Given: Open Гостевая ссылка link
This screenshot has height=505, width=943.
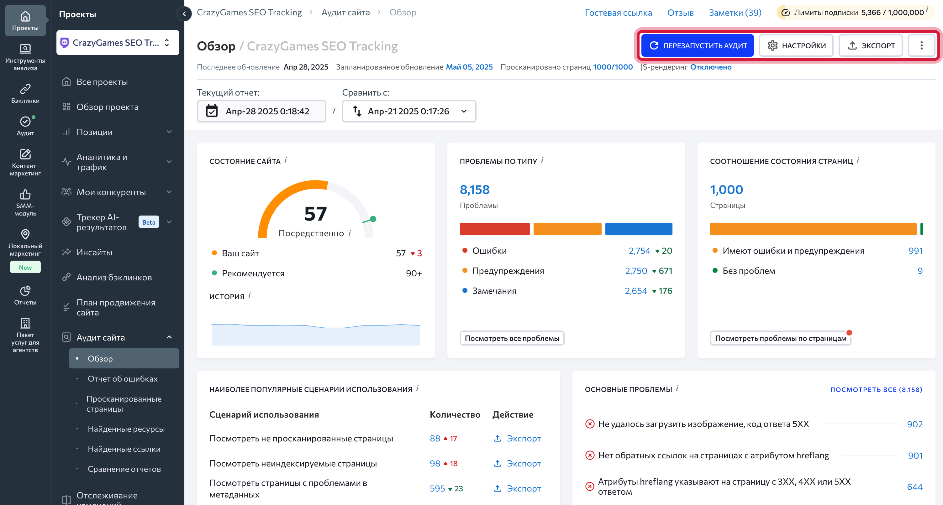Looking at the screenshot, I should tap(618, 13).
